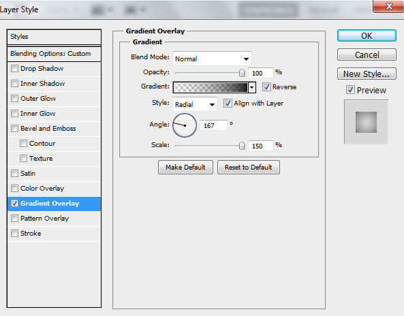Uncheck the Reverse gradient checkbox
The height and width of the screenshot is (316, 404).
pyautogui.click(x=266, y=86)
